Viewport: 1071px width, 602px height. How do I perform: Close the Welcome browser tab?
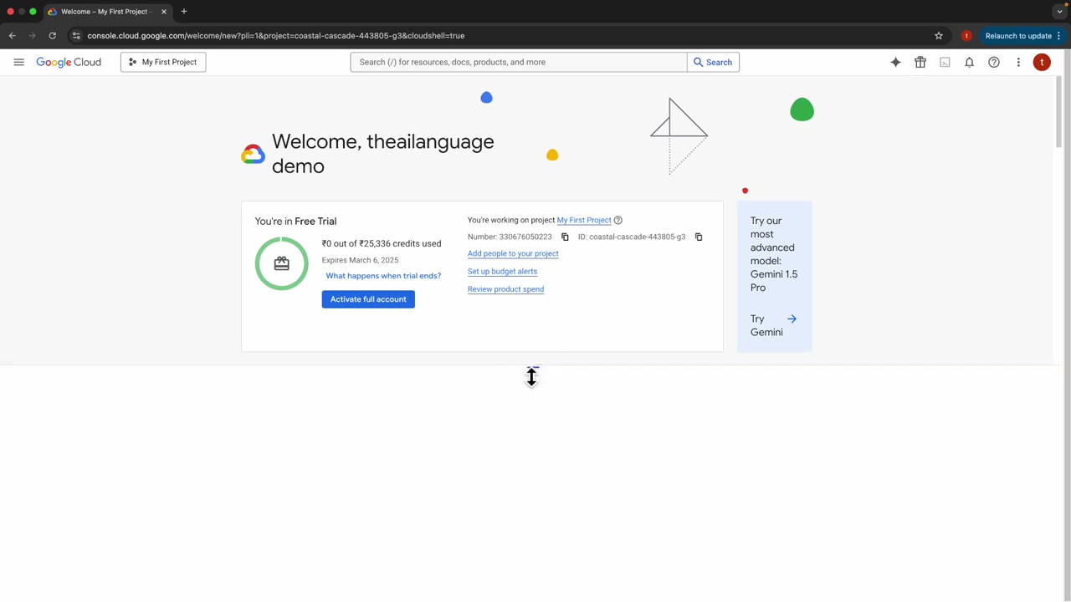click(x=164, y=12)
